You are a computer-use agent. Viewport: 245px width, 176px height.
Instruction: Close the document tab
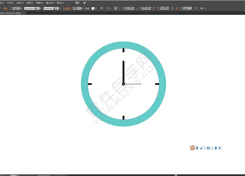point(24,13)
